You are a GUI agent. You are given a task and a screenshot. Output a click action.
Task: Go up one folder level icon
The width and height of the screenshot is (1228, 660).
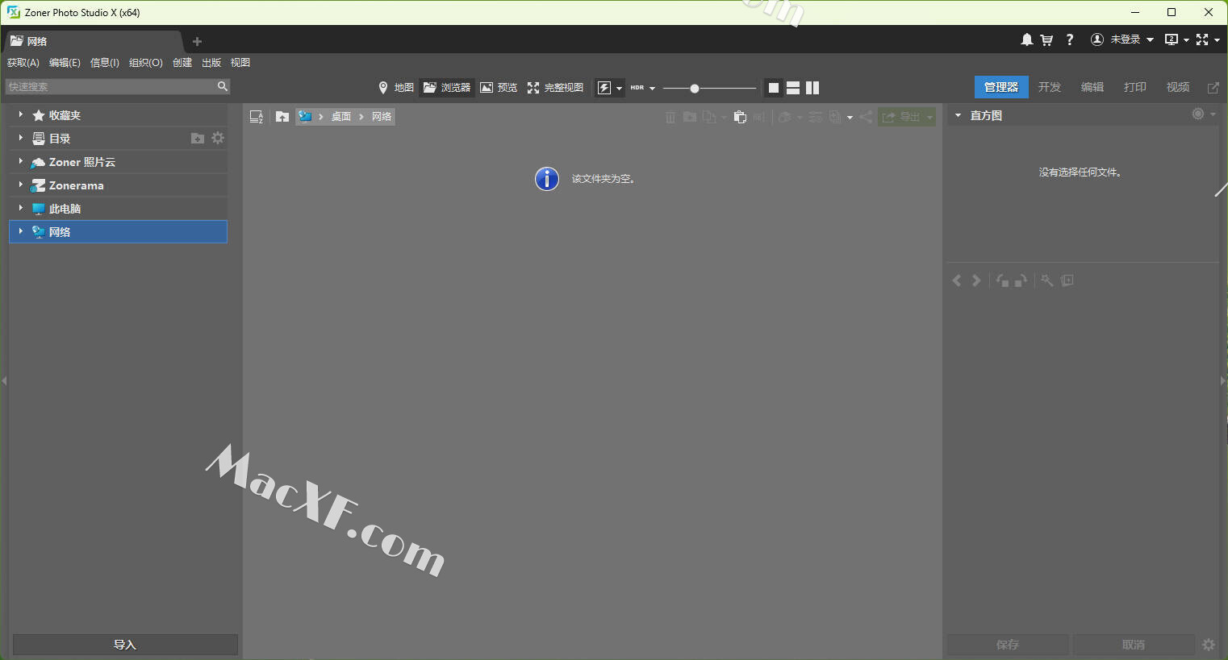tap(282, 117)
